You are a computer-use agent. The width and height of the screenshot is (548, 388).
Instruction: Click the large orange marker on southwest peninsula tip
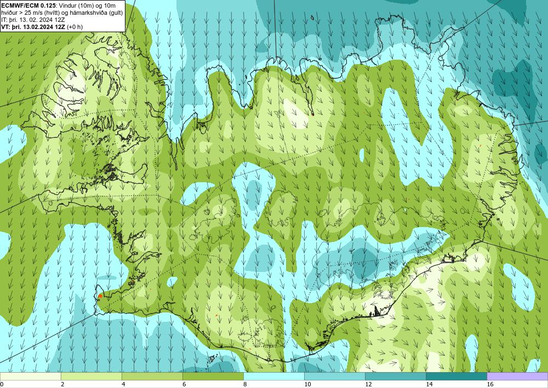(x=100, y=296)
